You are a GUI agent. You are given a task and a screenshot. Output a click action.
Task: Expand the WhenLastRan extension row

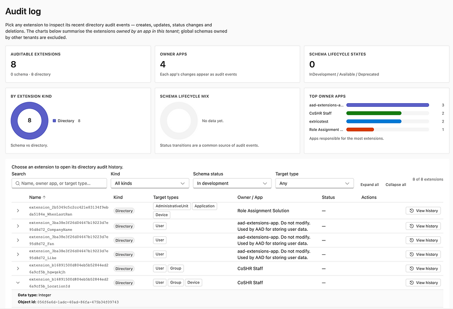pos(18,211)
